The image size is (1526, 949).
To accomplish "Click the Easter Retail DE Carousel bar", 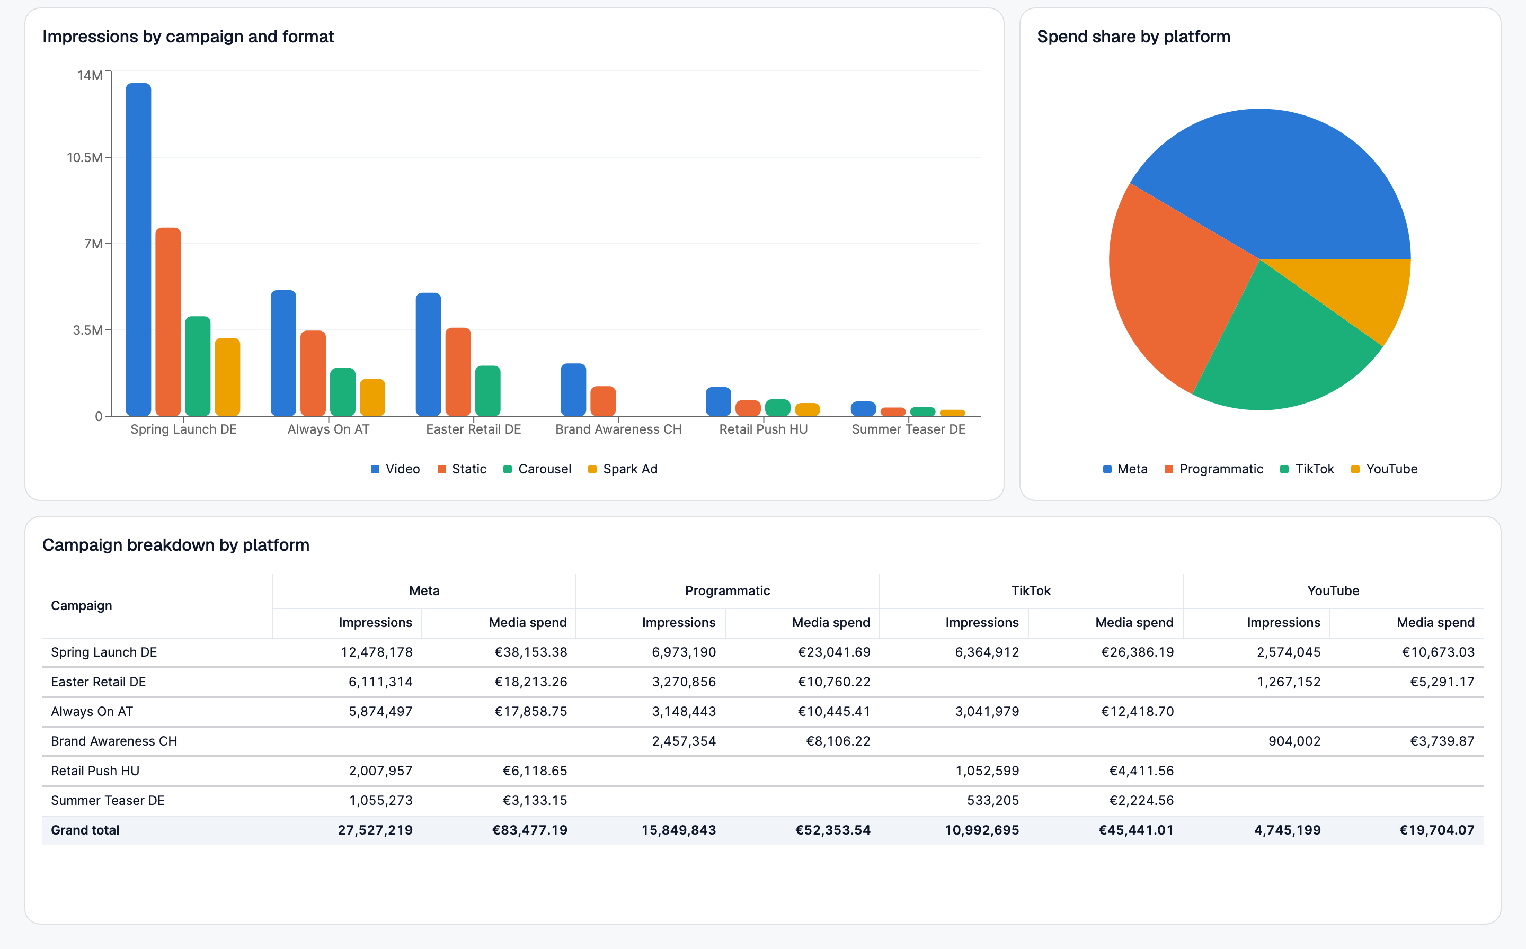I will [487, 390].
